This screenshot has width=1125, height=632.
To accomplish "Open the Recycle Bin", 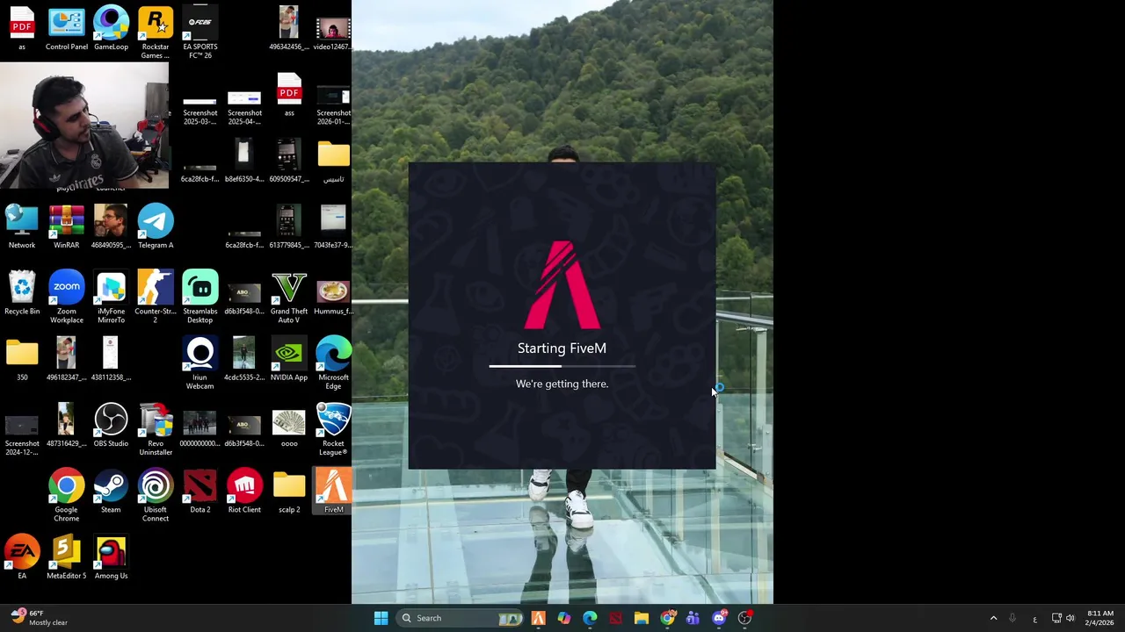I will coord(22,292).
